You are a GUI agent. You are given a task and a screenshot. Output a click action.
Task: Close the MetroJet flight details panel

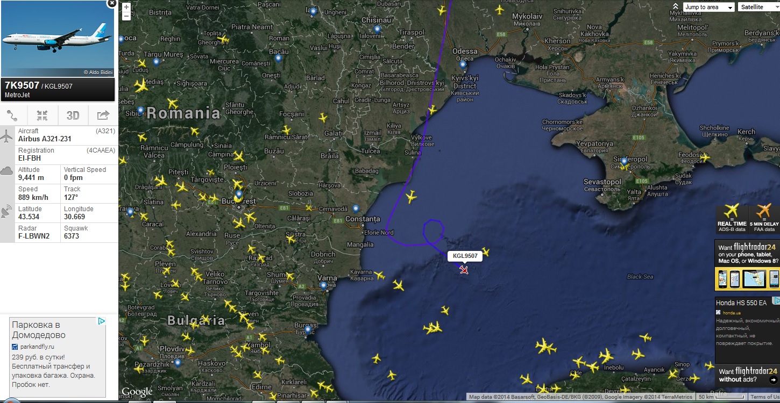coord(112,3)
